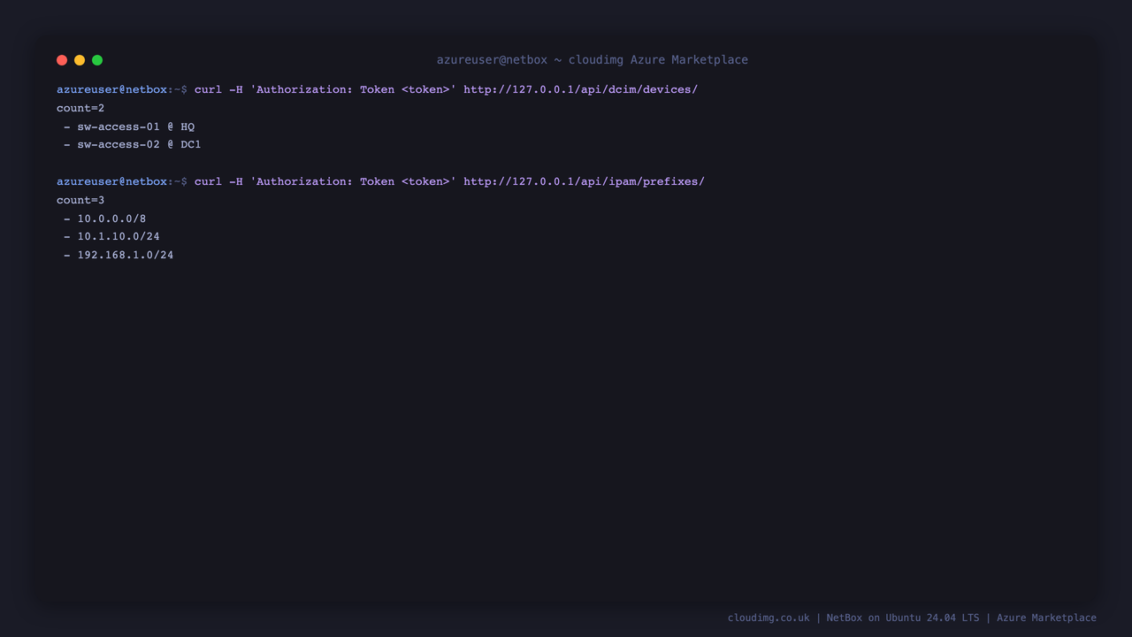The image size is (1132, 637).
Task: Select the '10.0.0.0/8' prefix line
Action: coord(105,219)
